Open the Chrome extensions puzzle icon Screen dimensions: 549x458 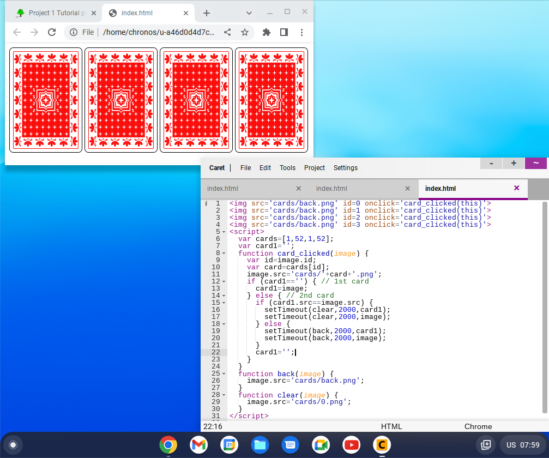267,32
